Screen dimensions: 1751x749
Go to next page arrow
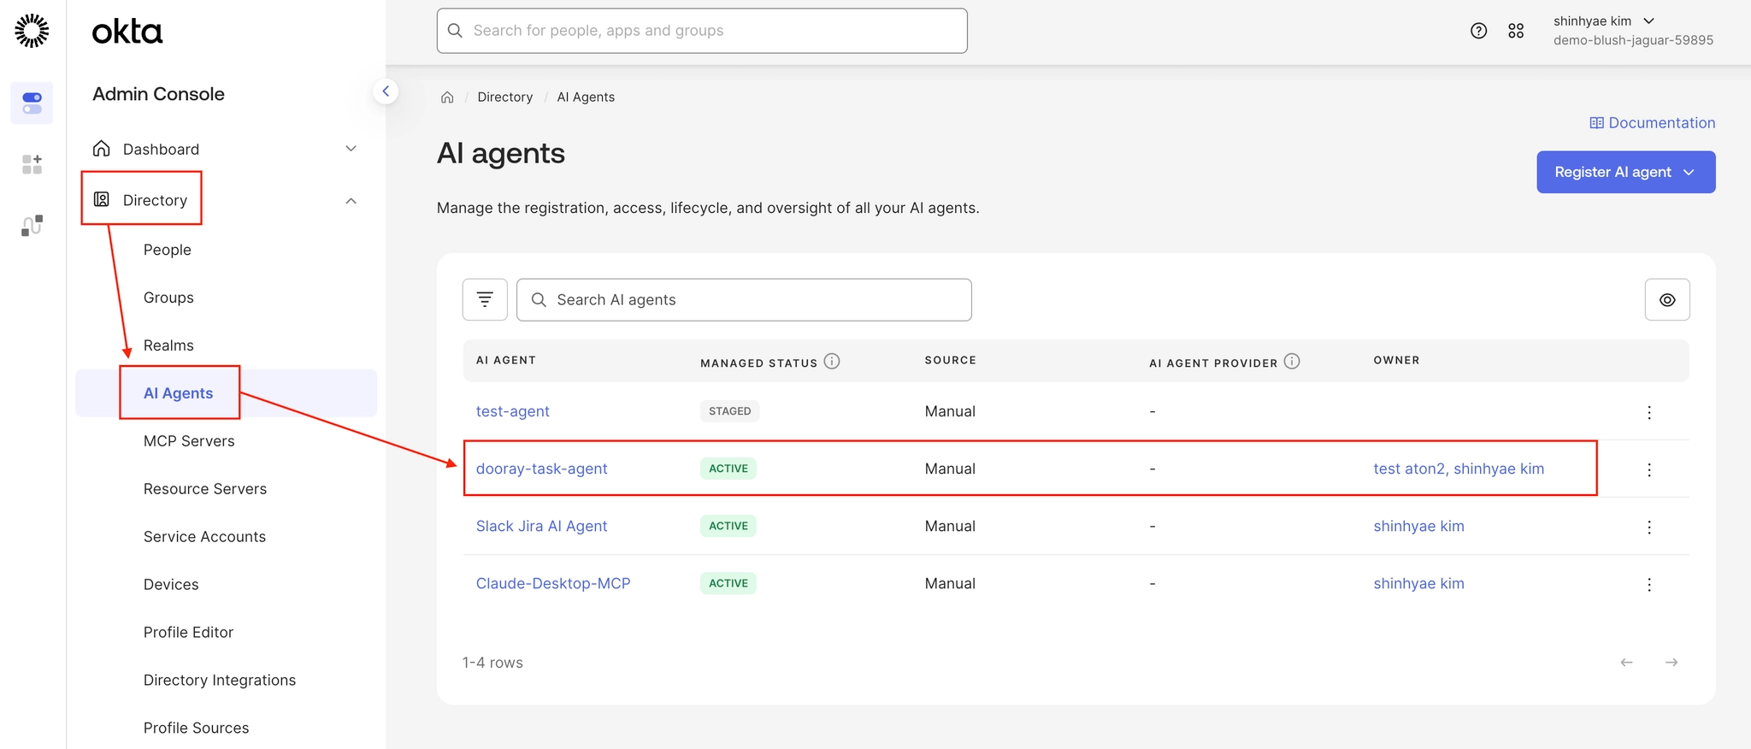(1671, 663)
